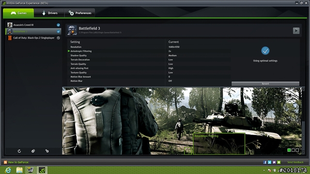Click the Call of Duty orange game icon
Image resolution: width=310 pixels, height=174 pixels.
click(10, 38)
